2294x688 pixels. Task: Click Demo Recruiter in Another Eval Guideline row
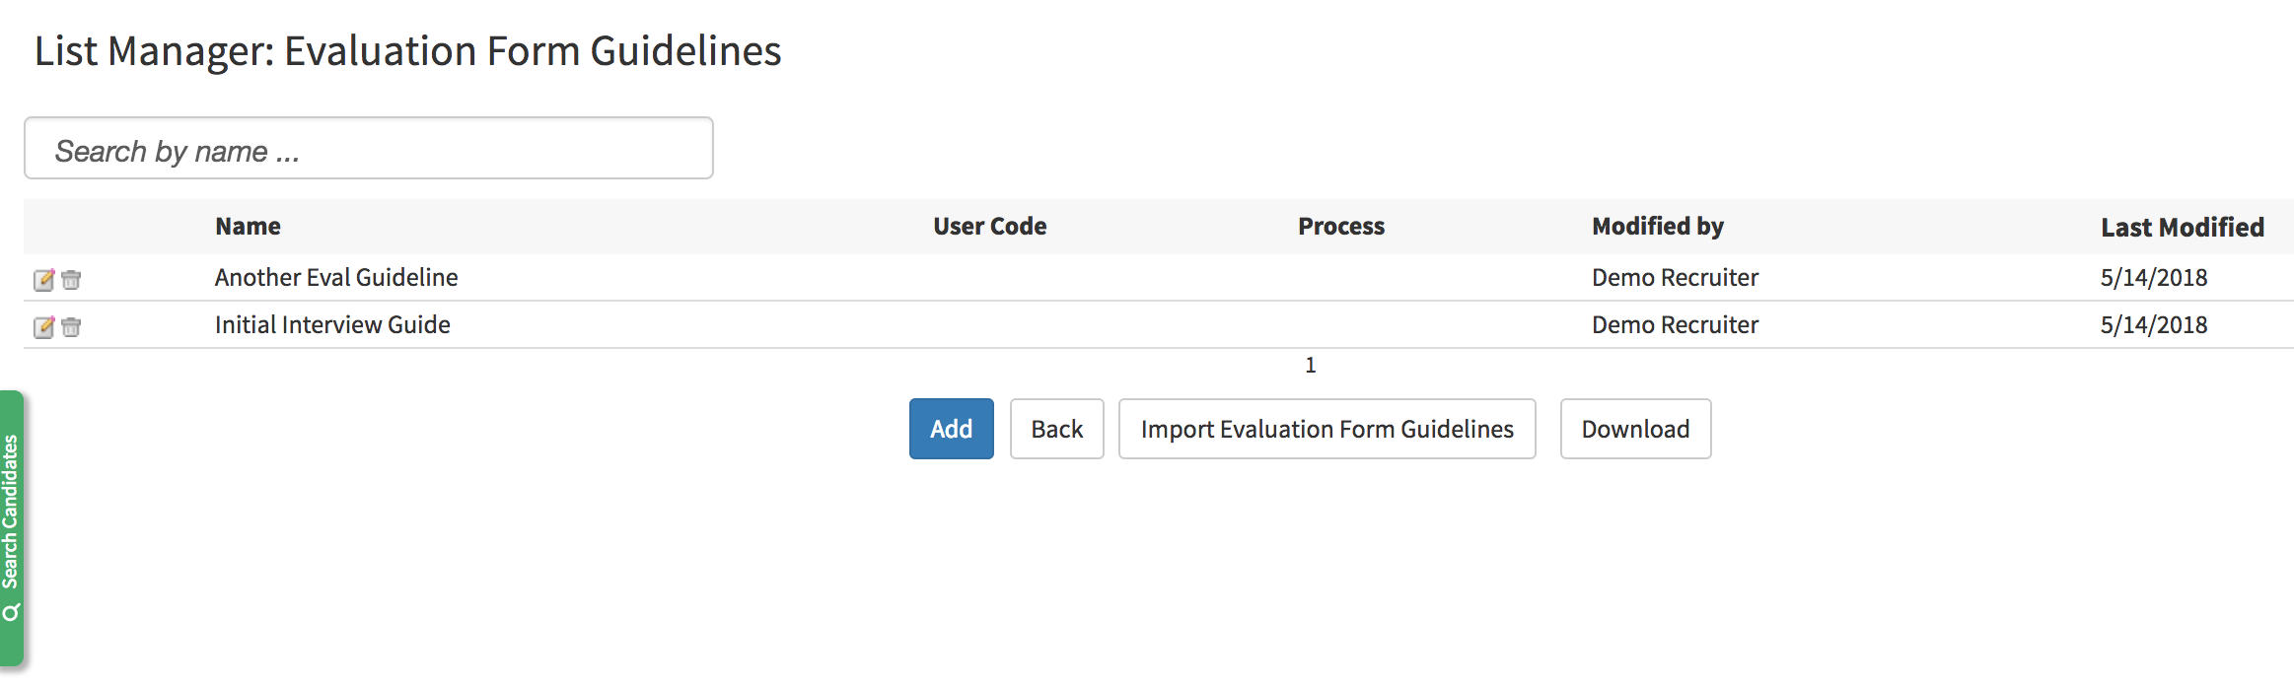pos(1675,278)
